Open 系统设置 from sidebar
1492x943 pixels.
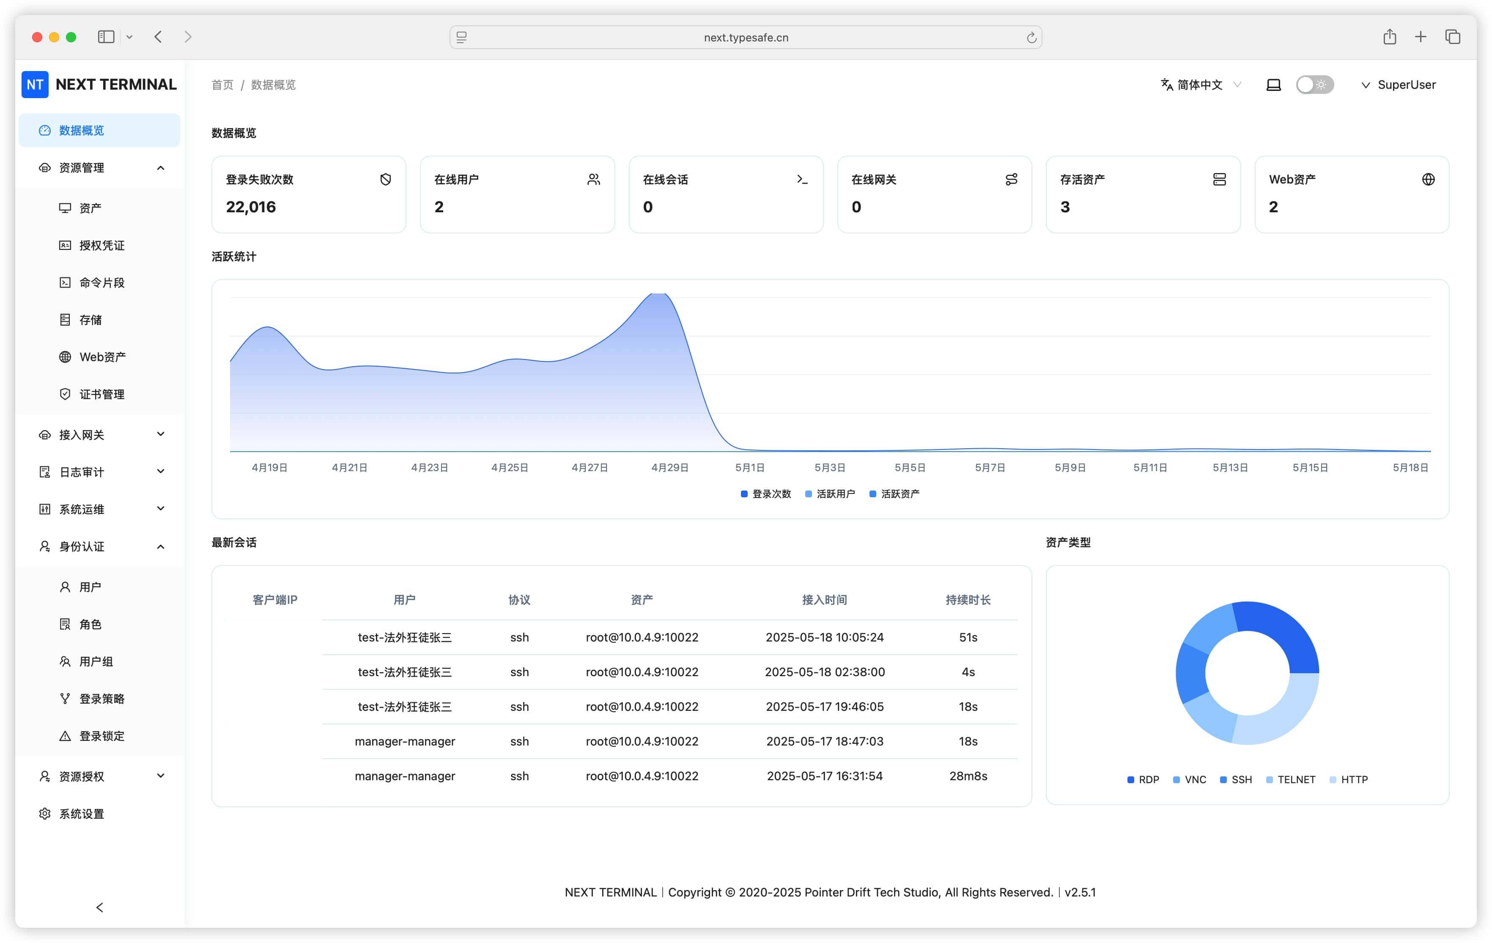click(x=81, y=814)
